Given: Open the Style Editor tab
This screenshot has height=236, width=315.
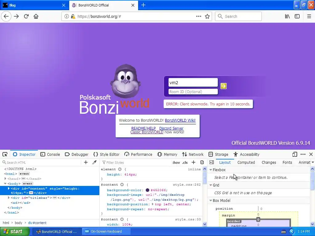Looking at the screenshot, I should point(106,154).
